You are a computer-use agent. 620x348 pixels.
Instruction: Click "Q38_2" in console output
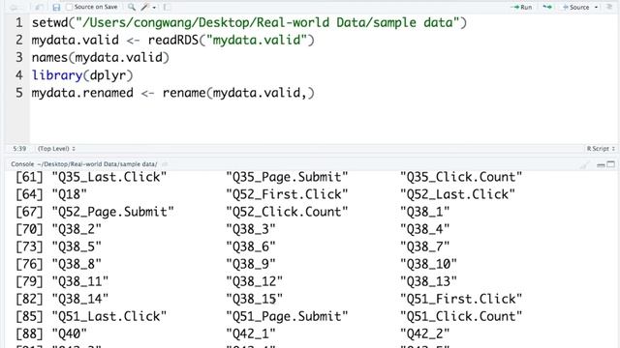click(x=77, y=229)
